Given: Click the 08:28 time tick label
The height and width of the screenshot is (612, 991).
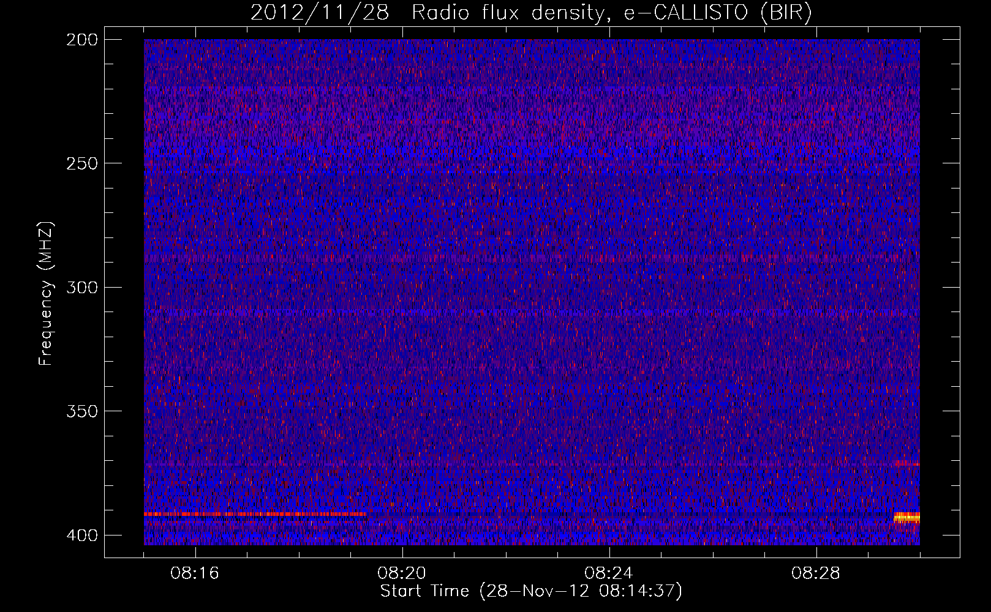Looking at the screenshot, I should coord(816,573).
